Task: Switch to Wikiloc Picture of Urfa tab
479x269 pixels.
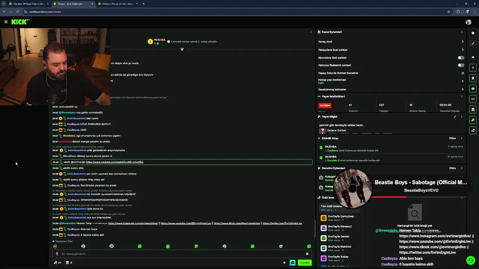Action: coord(118,4)
